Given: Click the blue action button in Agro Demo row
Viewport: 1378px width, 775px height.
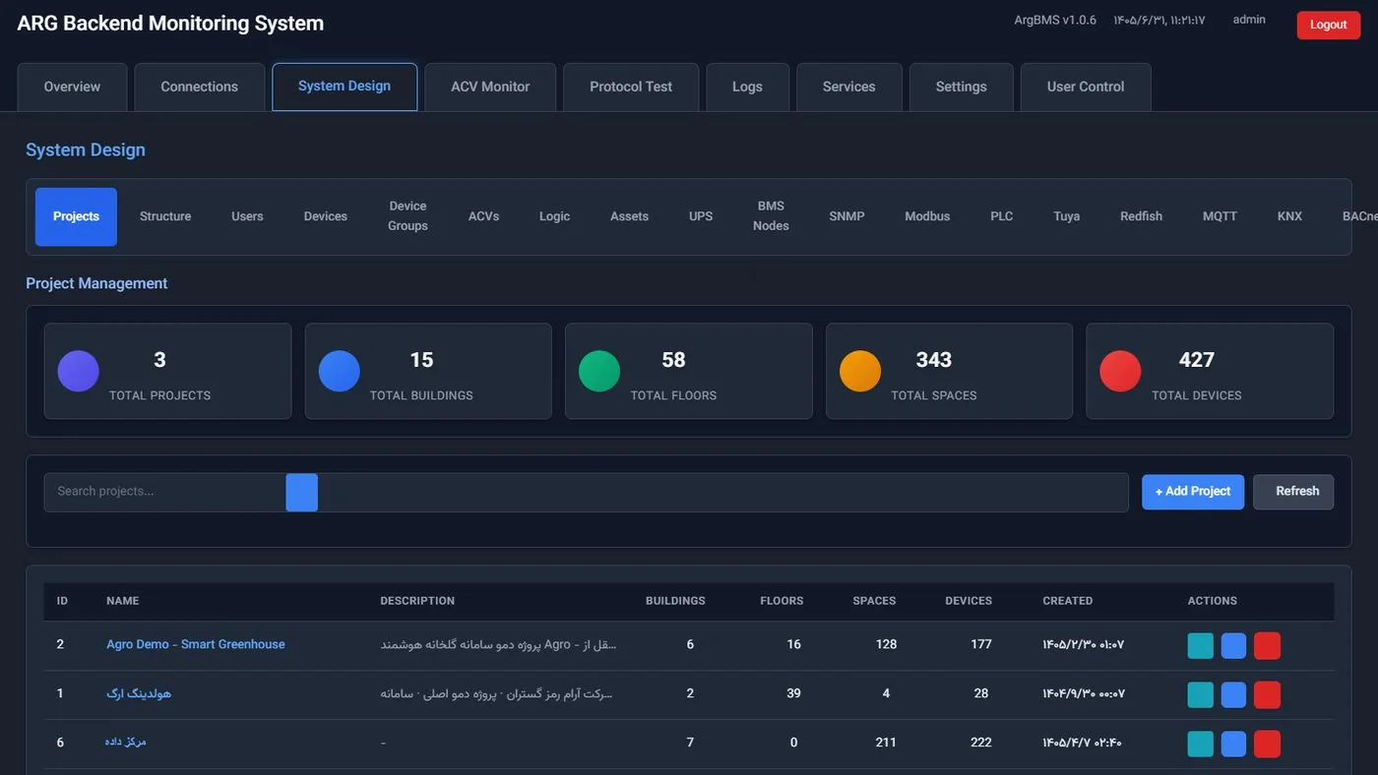Looking at the screenshot, I should coord(1233,645).
